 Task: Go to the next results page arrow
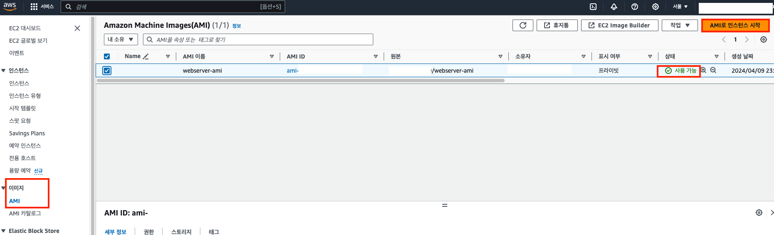747,39
